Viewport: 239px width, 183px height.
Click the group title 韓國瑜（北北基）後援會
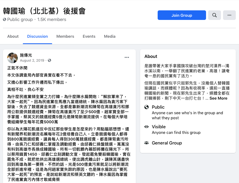[x=44, y=11]
